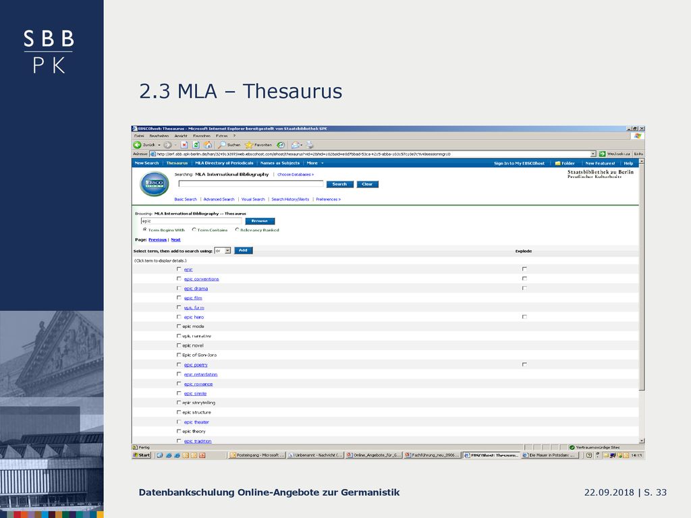Click the Start button on taskbar
Viewport: 691px width, 518px height.
[x=142, y=455]
